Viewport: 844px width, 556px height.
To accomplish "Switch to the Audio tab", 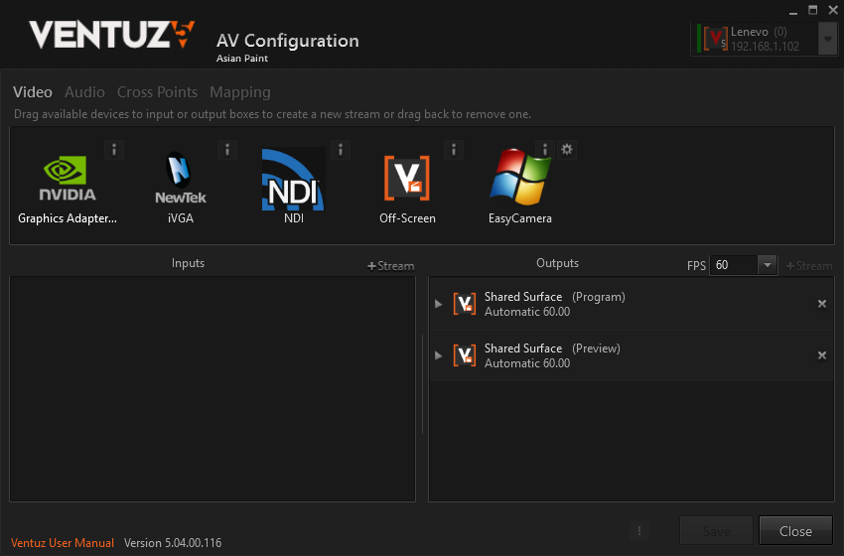I will pos(84,92).
